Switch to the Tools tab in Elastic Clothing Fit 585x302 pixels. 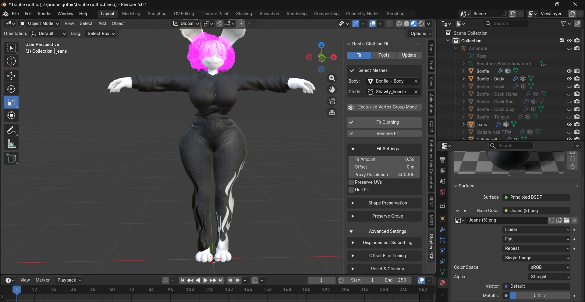pos(384,55)
